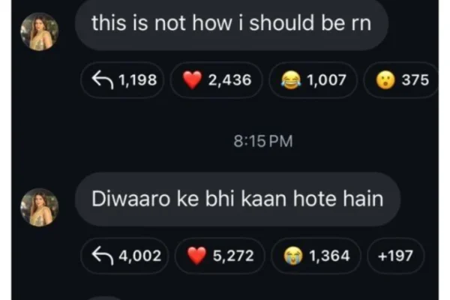Click the 1,198 replies count

[x=138, y=80]
